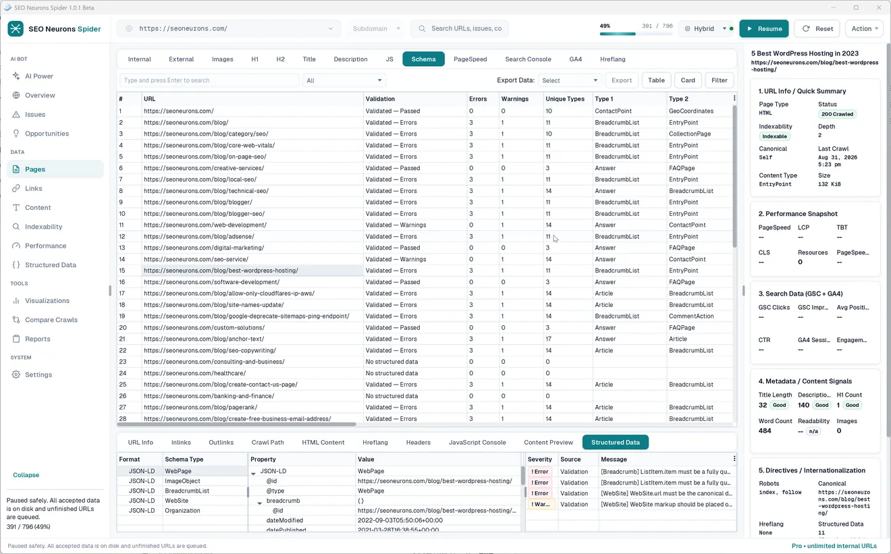Select the ImageObject schema type row
Screen dimensions: 891x554
183,481
